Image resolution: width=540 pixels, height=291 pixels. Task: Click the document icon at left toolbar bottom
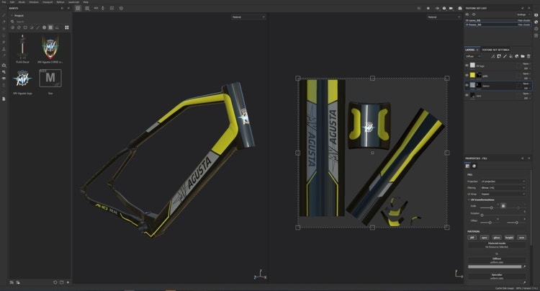click(4, 99)
